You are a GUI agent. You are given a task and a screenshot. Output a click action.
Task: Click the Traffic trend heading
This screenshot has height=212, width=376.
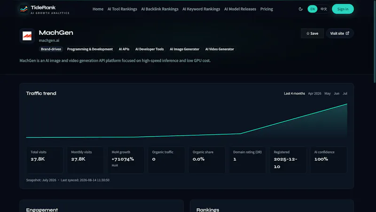(x=41, y=93)
